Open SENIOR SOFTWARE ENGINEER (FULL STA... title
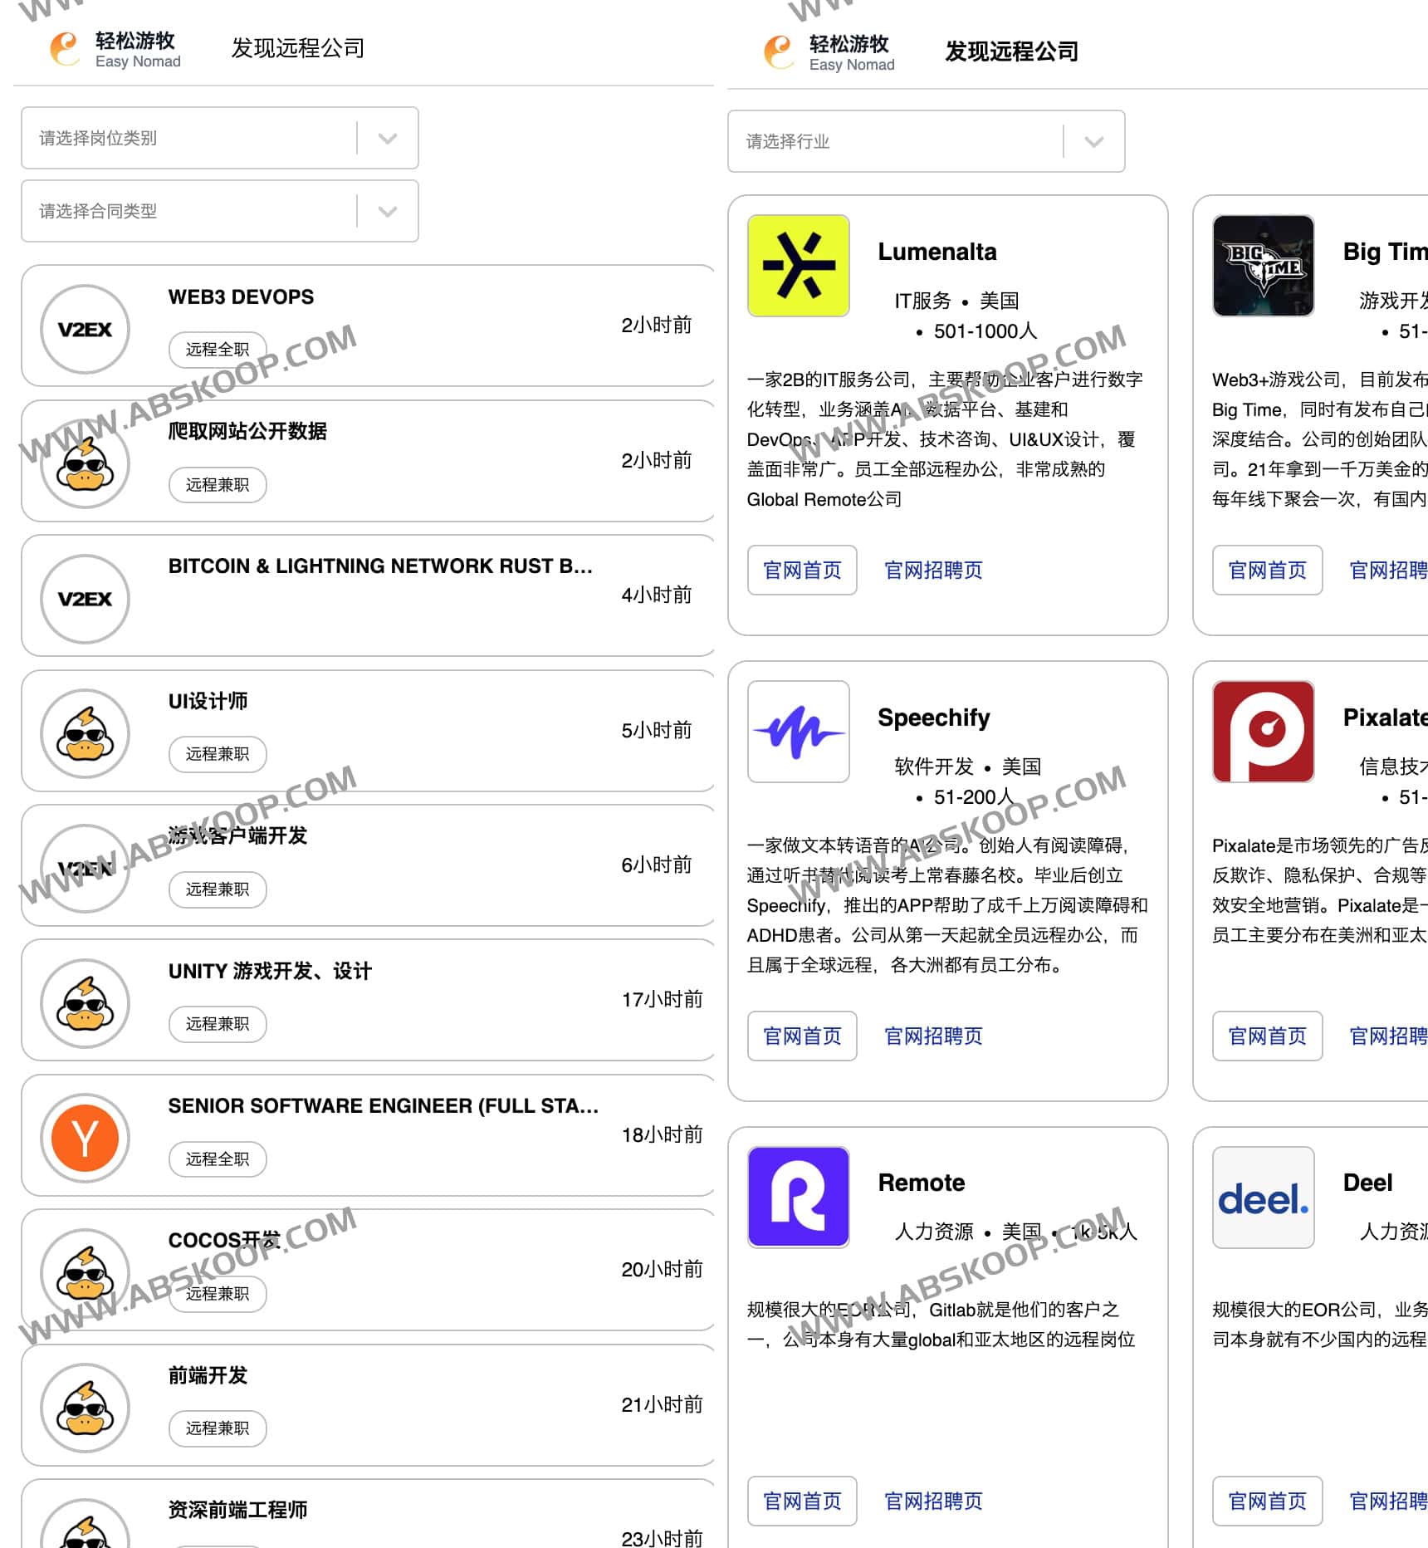This screenshot has width=1428, height=1548. point(384,1106)
